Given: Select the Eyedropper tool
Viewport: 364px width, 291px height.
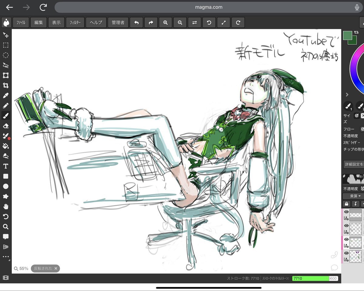Looking at the screenshot, I should pos(5,95).
